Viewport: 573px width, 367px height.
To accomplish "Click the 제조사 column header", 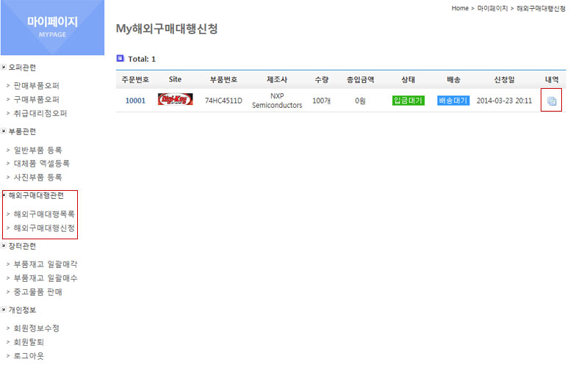I will 277,79.
